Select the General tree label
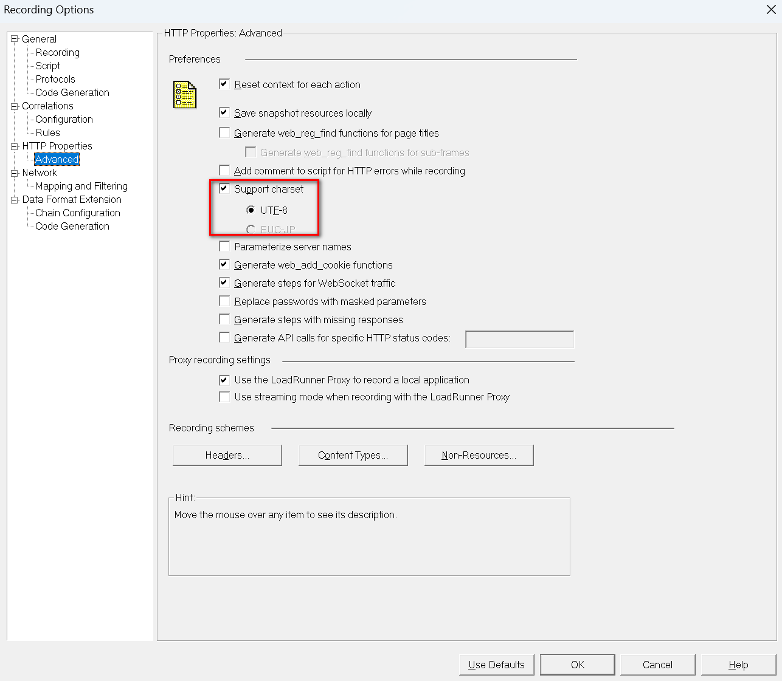Screen dimensions: 782x681 pyautogui.click(x=39, y=39)
